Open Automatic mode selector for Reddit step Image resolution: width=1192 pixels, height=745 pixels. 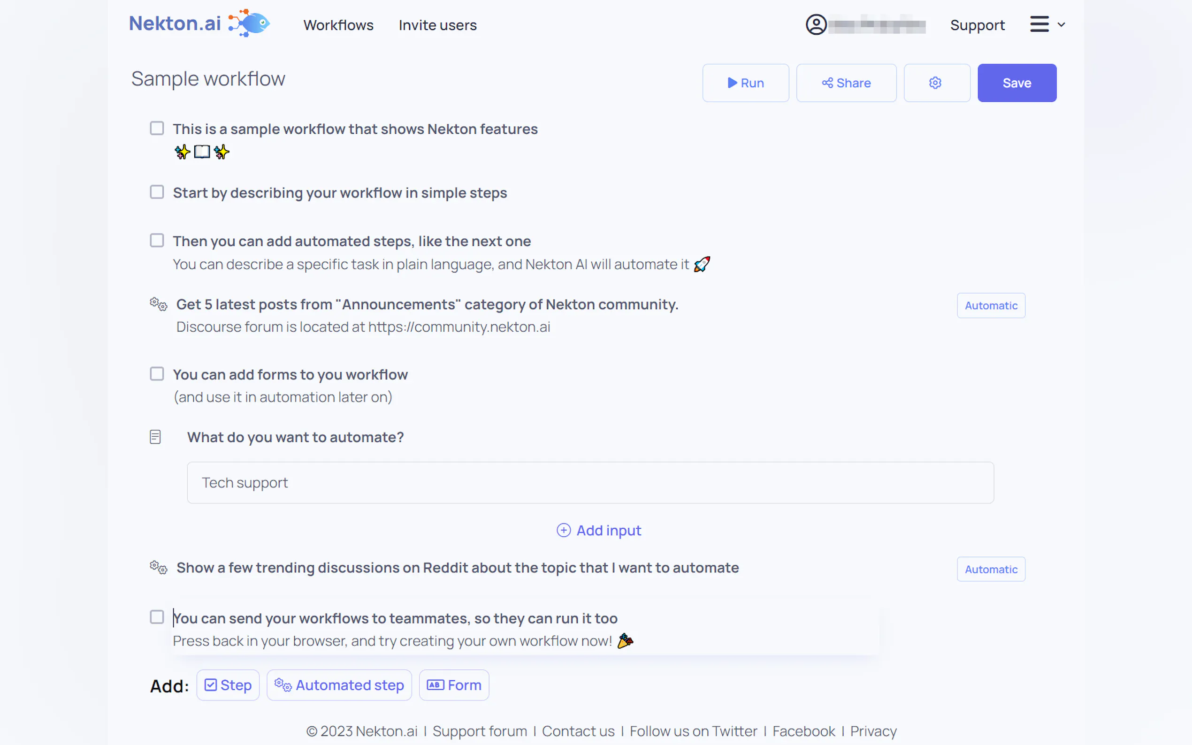click(x=991, y=569)
